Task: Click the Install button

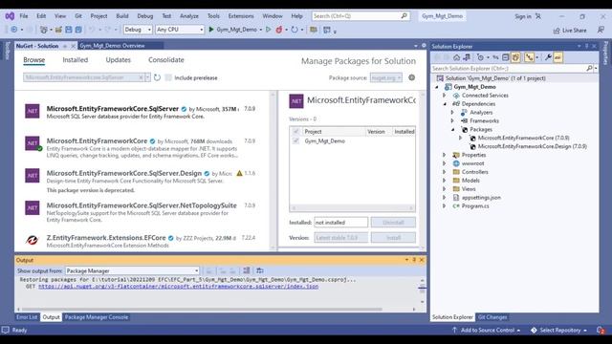Action: [393, 238]
